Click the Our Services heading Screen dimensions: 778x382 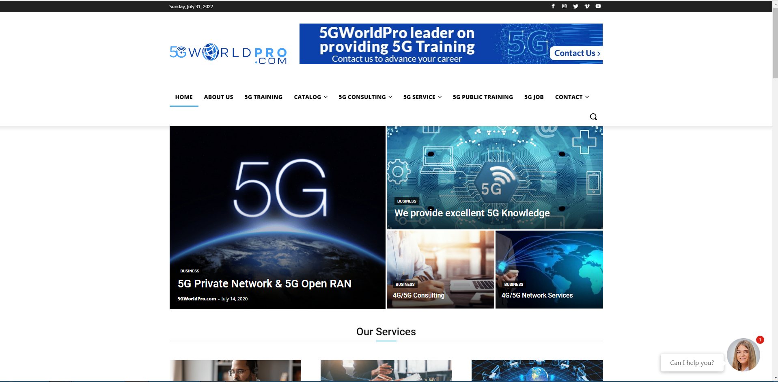pyautogui.click(x=386, y=332)
